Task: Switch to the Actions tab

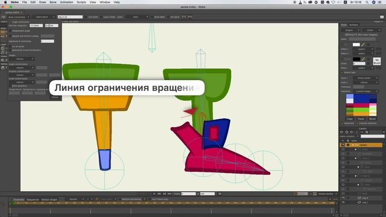Action: coord(354,25)
